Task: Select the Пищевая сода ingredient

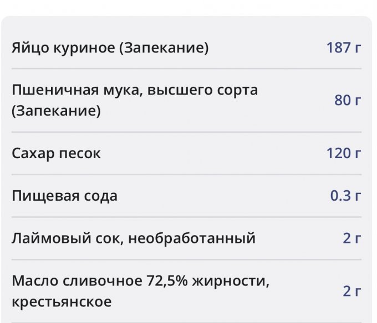Action: [x=64, y=196]
